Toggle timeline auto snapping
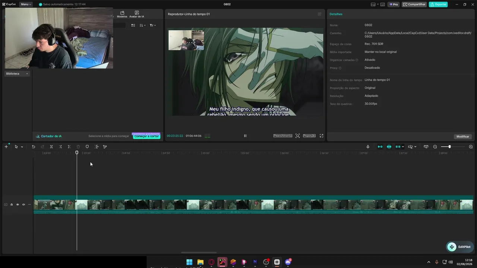477x268 pixels. tap(389, 147)
